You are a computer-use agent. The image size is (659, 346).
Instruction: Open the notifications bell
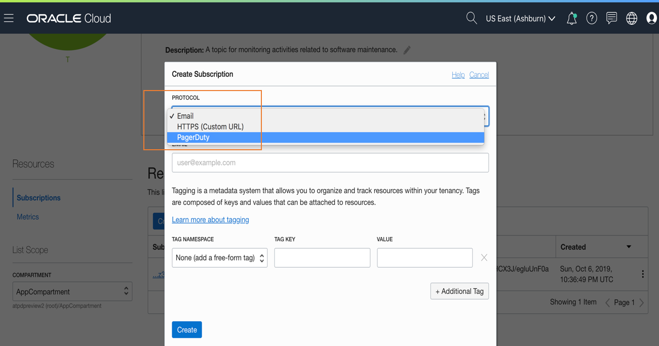pyautogui.click(x=571, y=19)
